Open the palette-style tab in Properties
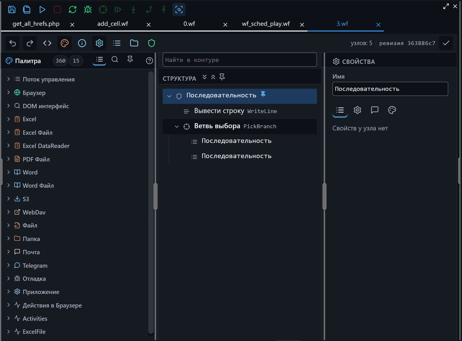 (x=392, y=110)
